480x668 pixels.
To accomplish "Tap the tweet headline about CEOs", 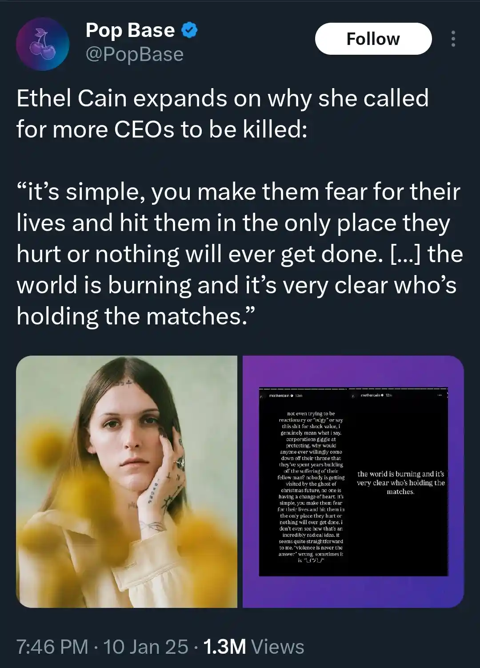I will (222, 113).
